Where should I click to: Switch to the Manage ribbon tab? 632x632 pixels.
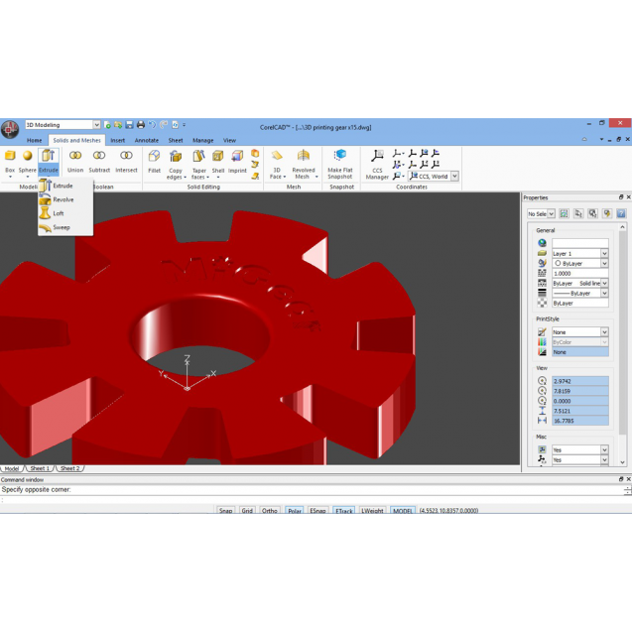click(202, 140)
